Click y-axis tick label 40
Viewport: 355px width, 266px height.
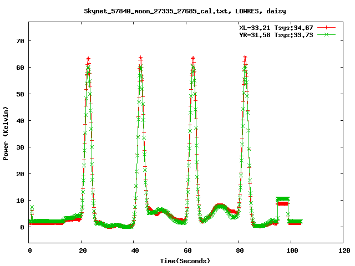tap(20, 121)
